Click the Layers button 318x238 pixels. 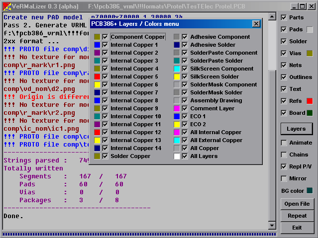pos(297,129)
